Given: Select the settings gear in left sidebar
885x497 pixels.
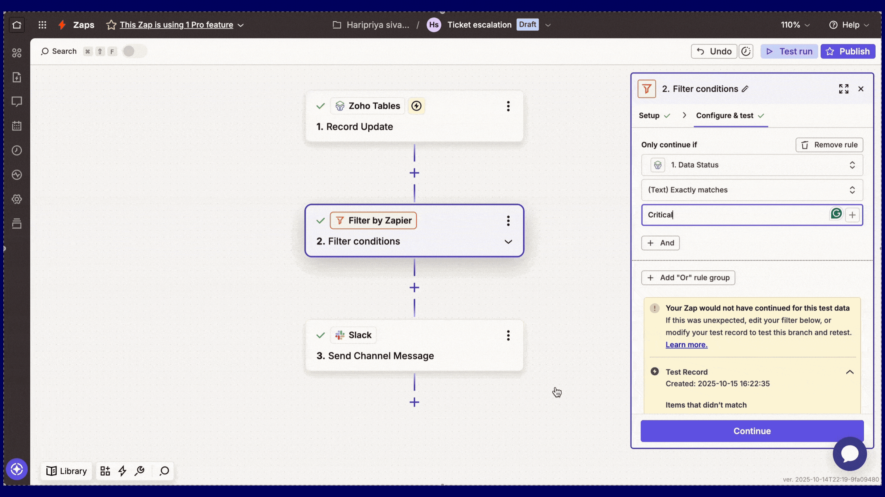Looking at the screenshot, I should [16, 199].
